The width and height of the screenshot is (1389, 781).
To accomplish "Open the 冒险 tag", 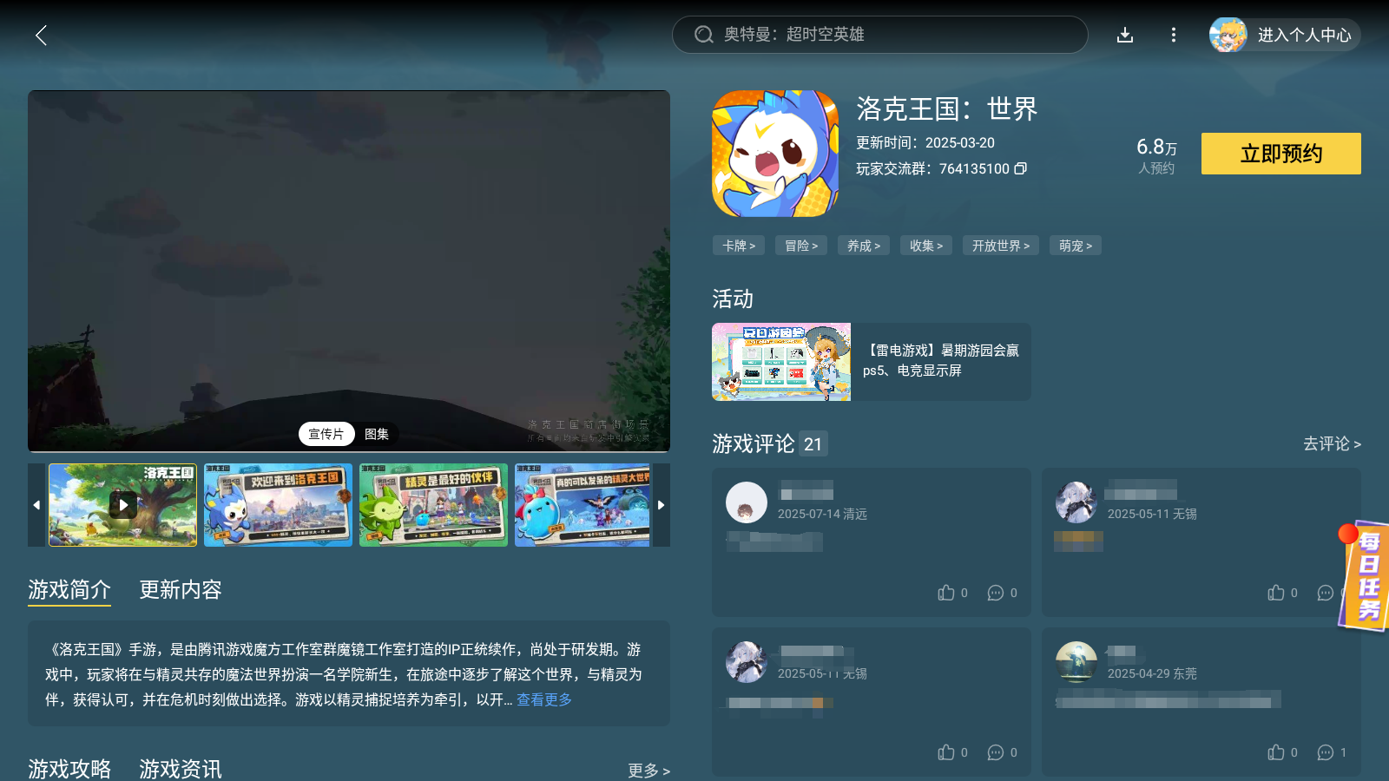I will pyautogui.click(x=801, y=246).
